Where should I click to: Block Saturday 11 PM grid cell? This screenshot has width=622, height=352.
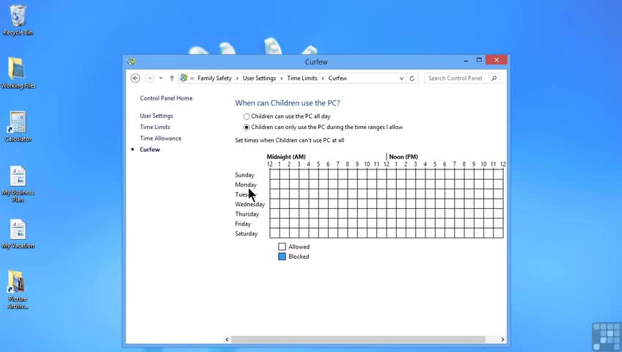point(498,233)
